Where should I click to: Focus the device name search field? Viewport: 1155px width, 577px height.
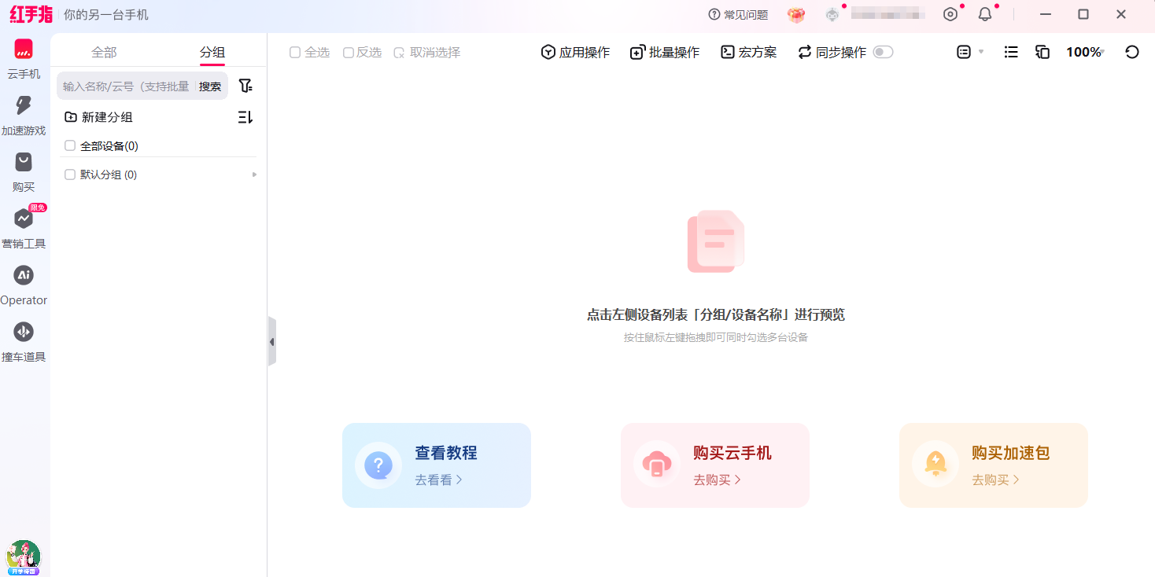point(126,86)
